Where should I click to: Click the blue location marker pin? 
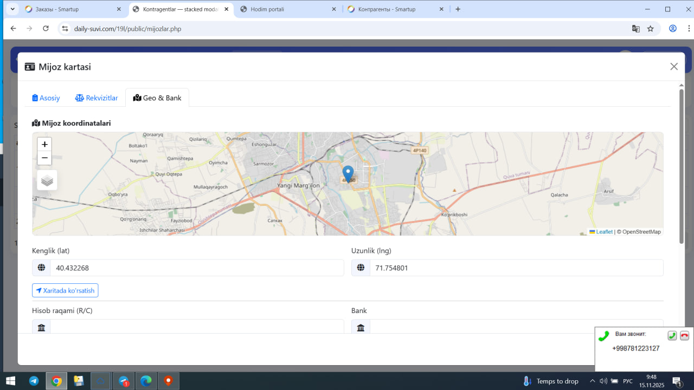click(x=348, y=174)
